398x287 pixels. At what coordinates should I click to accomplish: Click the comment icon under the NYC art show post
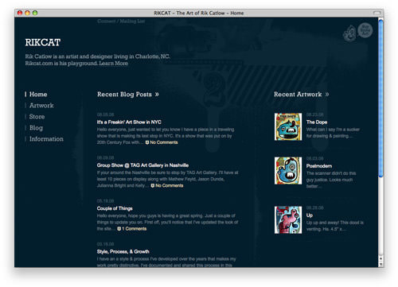pos(147,142)
